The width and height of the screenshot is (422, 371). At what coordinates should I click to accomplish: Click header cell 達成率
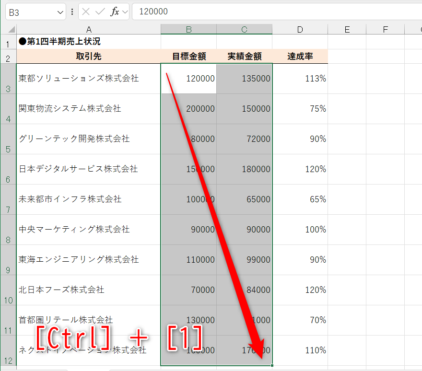point(300,56)
